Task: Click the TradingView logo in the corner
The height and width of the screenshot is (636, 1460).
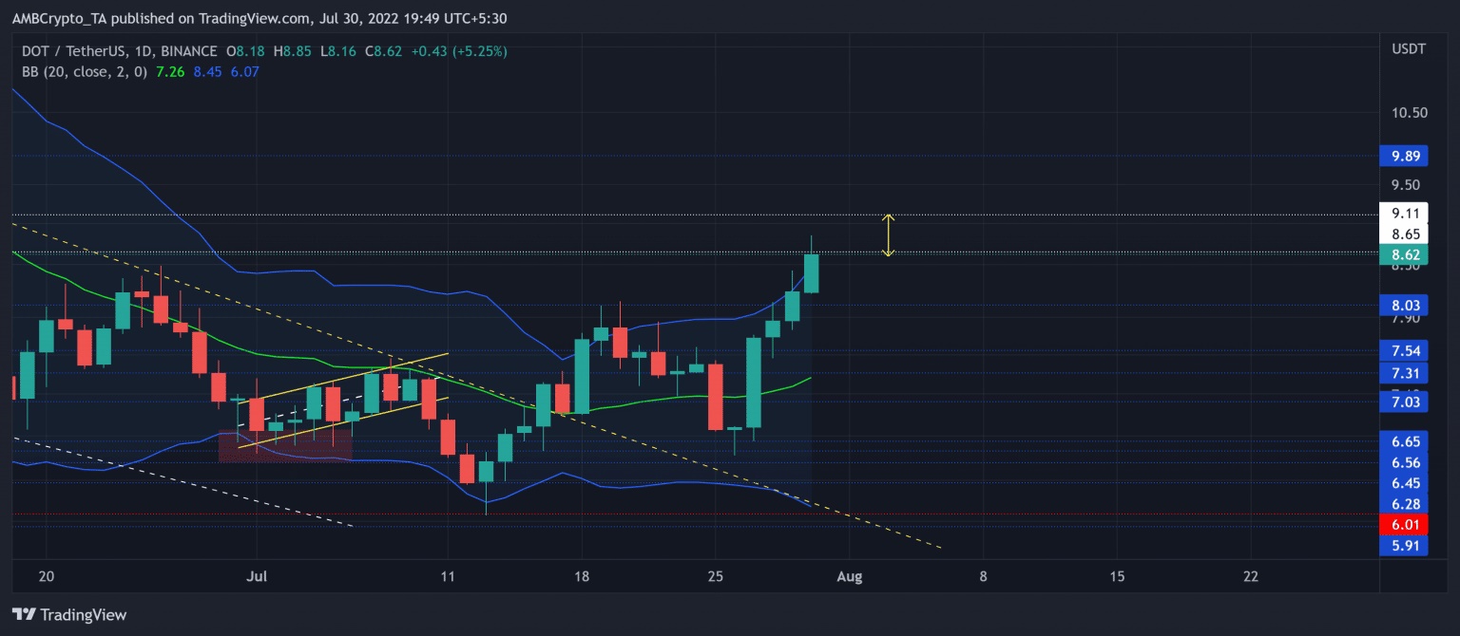Action: coord(68,614)
